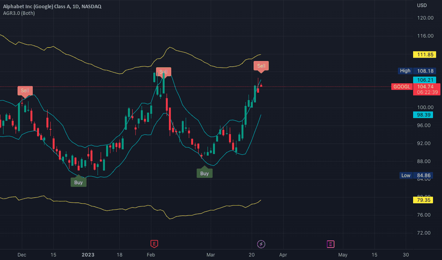
Task: Click the 92.00 price axis label
Action: pos(424,143)
